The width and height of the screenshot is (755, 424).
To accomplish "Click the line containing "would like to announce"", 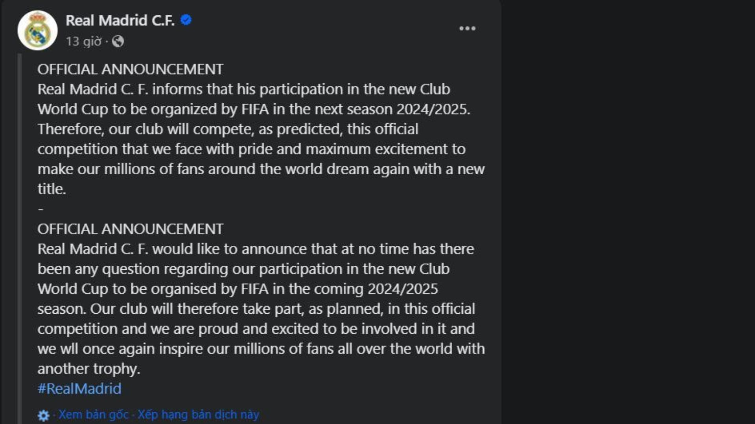I will pos(256,249).
